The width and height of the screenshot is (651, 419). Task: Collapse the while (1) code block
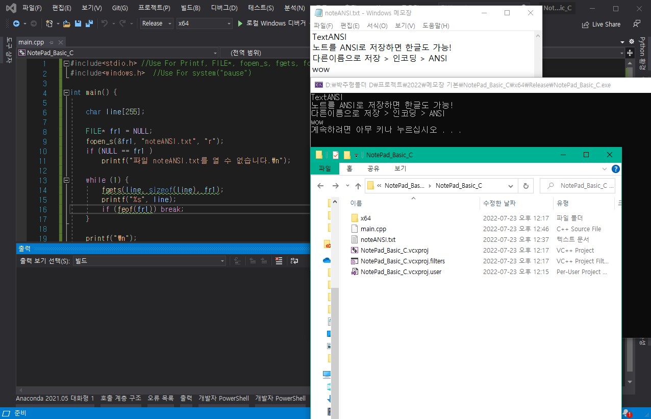coord(66,180)
